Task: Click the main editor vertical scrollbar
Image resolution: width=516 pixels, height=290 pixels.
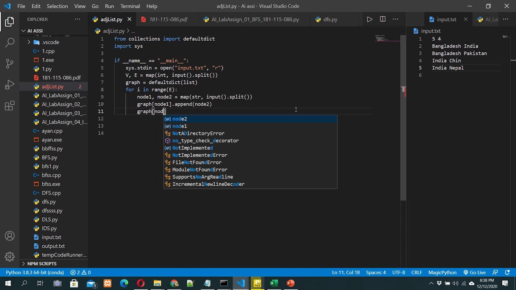Action: pyautogui.click(x=403, y=118)
